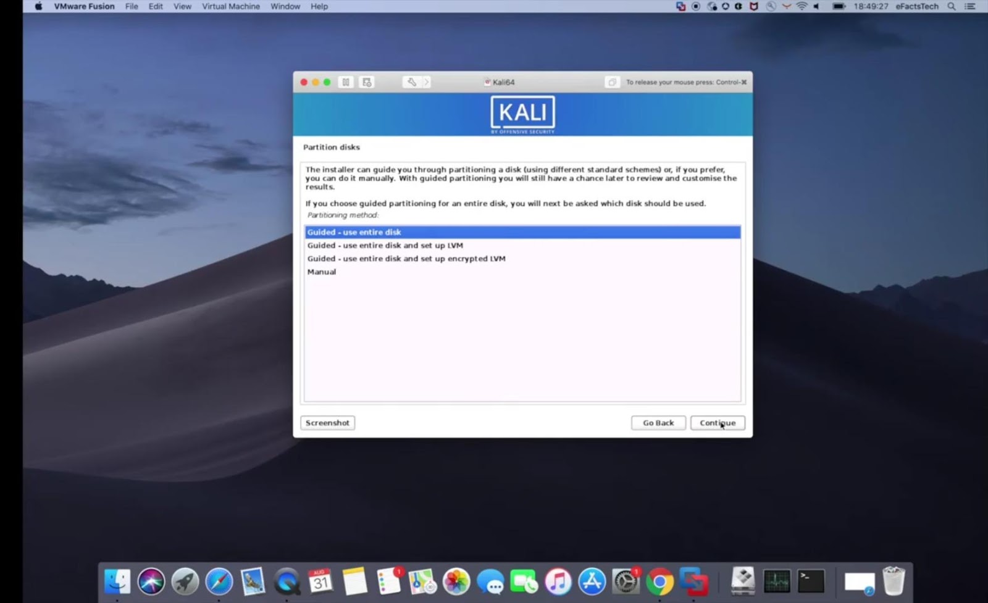Open Calendar from the dock

click(x=320, y=581)
